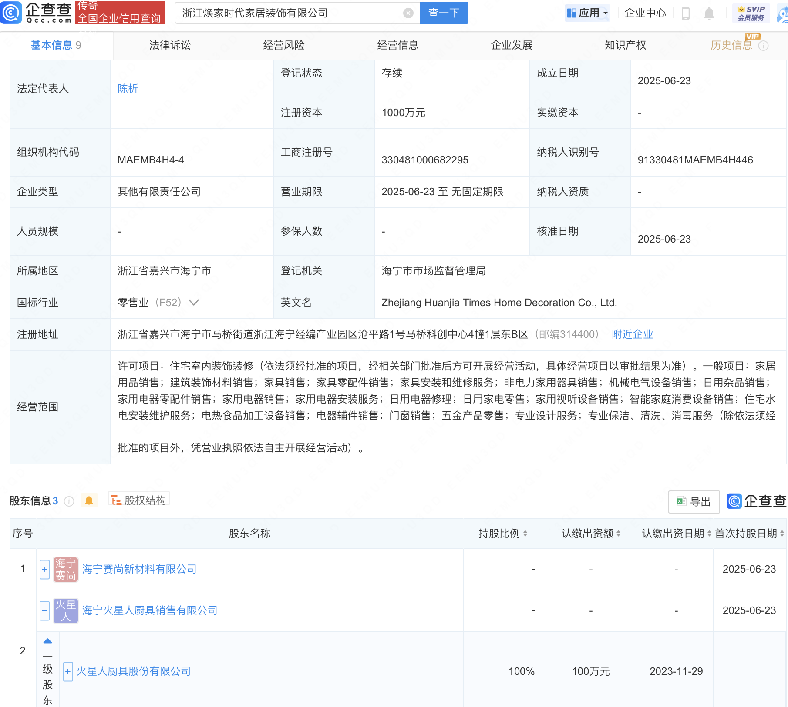Click info icon beside 历史信息 tab
The image size is (788, 707).
pos(764,46)
